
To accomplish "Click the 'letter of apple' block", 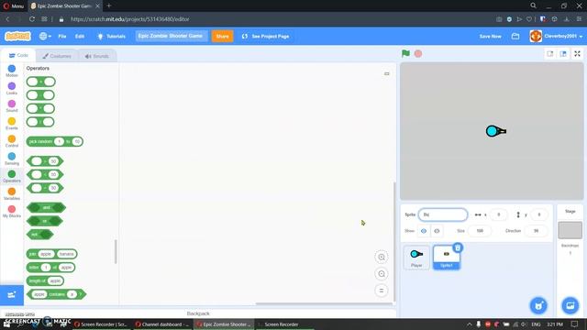I will tap(50, 268).
